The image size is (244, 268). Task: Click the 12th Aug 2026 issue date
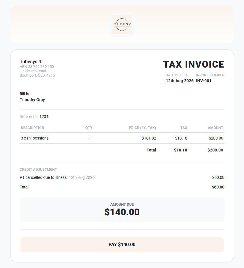[180, 81]
